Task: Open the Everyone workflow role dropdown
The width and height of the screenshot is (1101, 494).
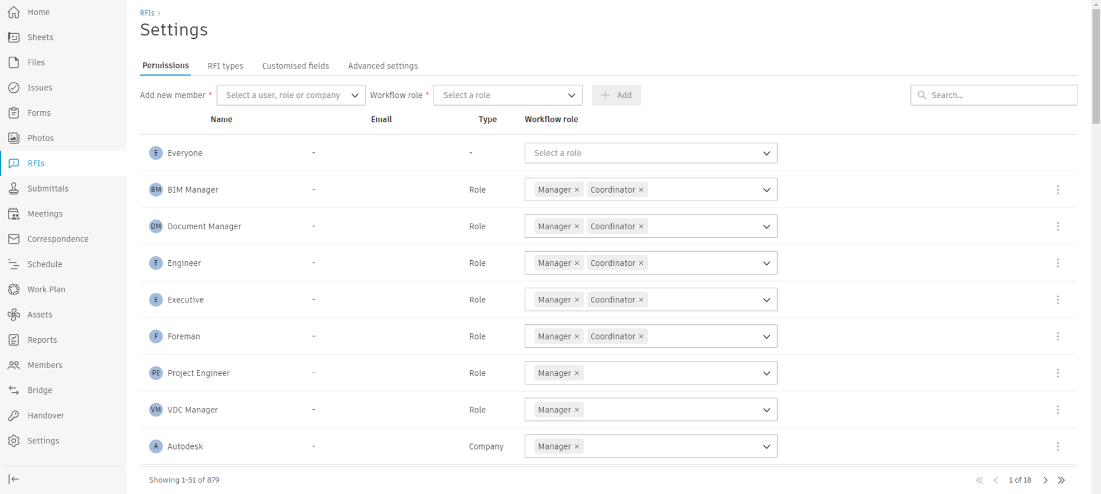Action: click(651, 153)
